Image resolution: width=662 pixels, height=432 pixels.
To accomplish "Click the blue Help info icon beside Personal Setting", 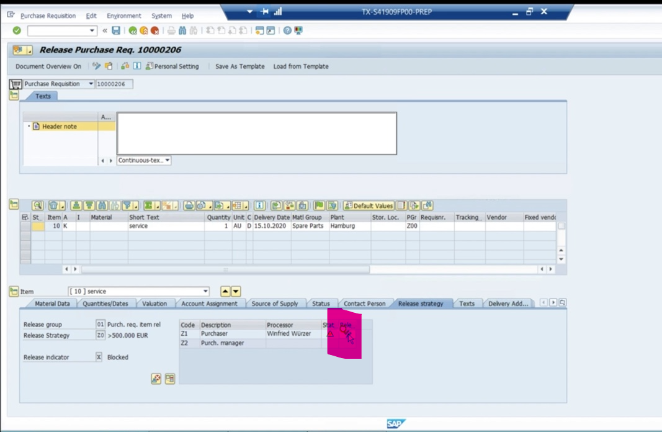I will pyautogui.click(x=137, y=66).
